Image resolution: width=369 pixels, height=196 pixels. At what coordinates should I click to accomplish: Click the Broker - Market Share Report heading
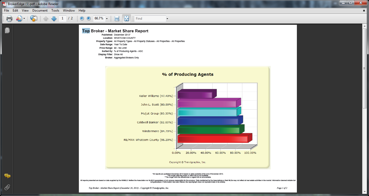click(119, 31)
